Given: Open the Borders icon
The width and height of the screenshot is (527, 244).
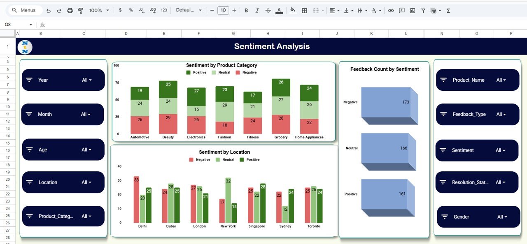Looking at the screenshot, I should tap(304, 10).
